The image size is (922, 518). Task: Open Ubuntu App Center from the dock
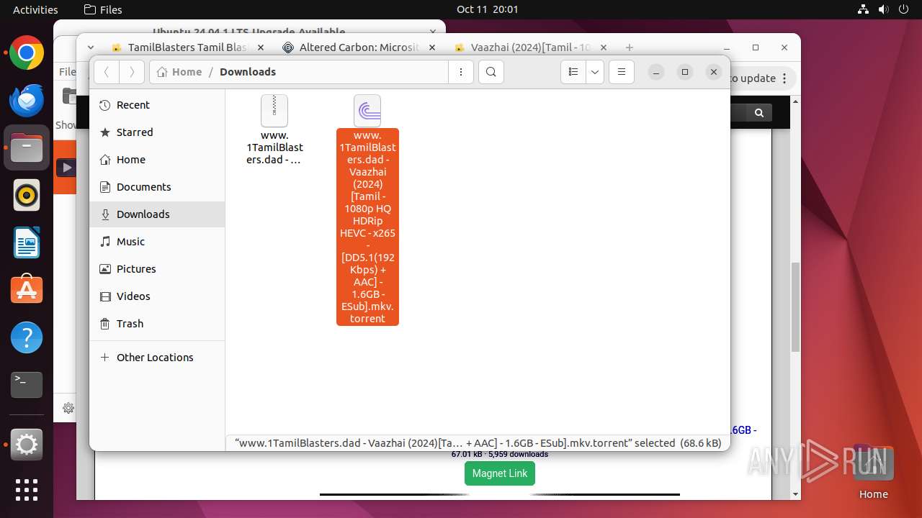tap(27, 290)
